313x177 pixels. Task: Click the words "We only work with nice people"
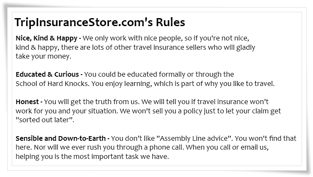click(x=132, y=38)
